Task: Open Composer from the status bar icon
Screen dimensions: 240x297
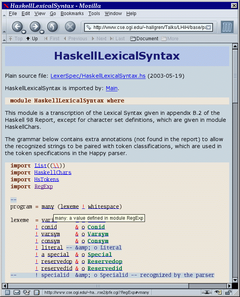Action: click(x=27, y=292)
